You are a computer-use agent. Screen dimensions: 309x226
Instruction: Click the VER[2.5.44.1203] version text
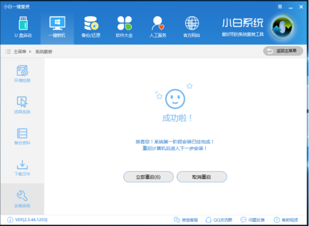pyautogui.click(x=31, y=220)
